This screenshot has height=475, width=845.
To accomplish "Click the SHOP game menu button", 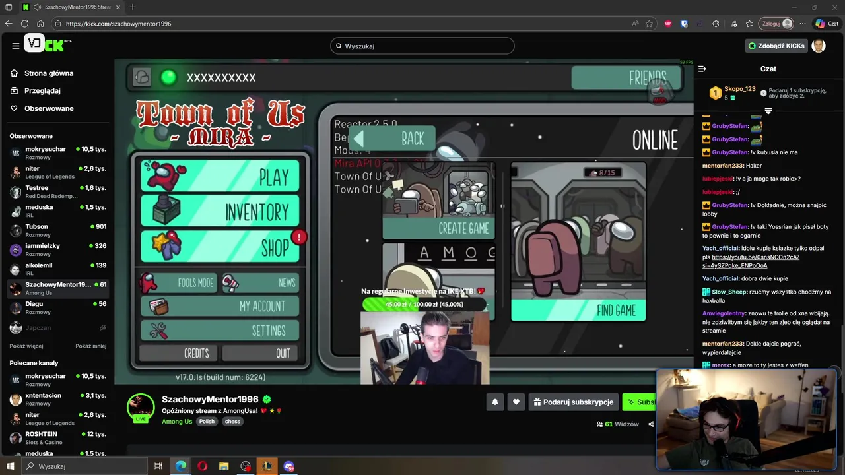I will point(220,247).
